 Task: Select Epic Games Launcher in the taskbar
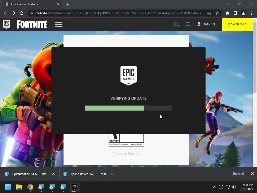[74, 187]
